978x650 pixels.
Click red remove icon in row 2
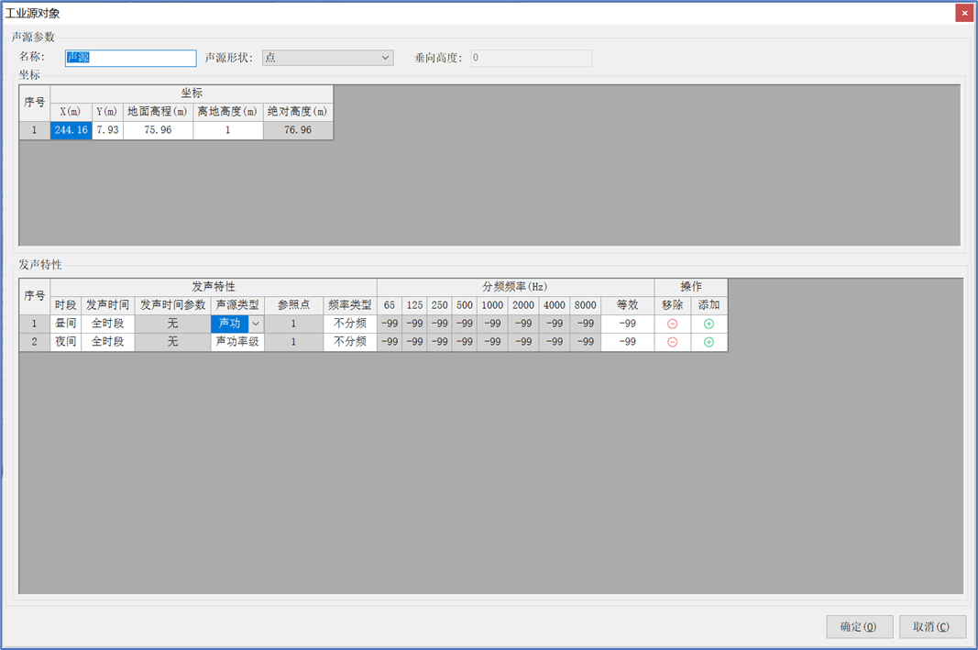673,342
